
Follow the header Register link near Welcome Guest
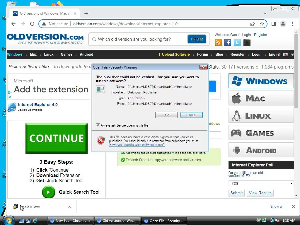tap(260, 35)
